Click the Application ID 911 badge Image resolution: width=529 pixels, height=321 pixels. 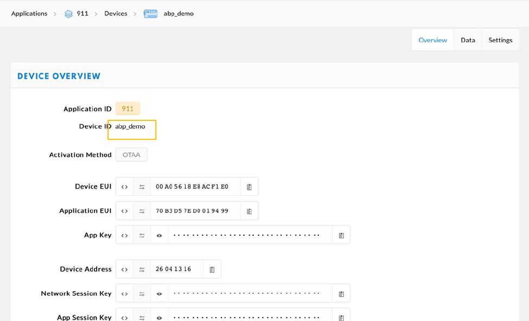(128, 108)
